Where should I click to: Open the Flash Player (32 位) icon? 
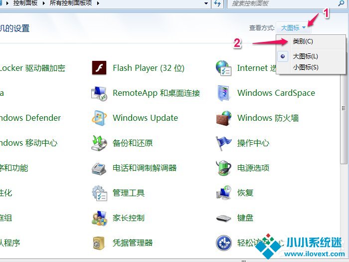(x=99, y=68)
